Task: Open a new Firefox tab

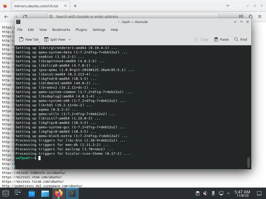Action: (x=75, y=6)
